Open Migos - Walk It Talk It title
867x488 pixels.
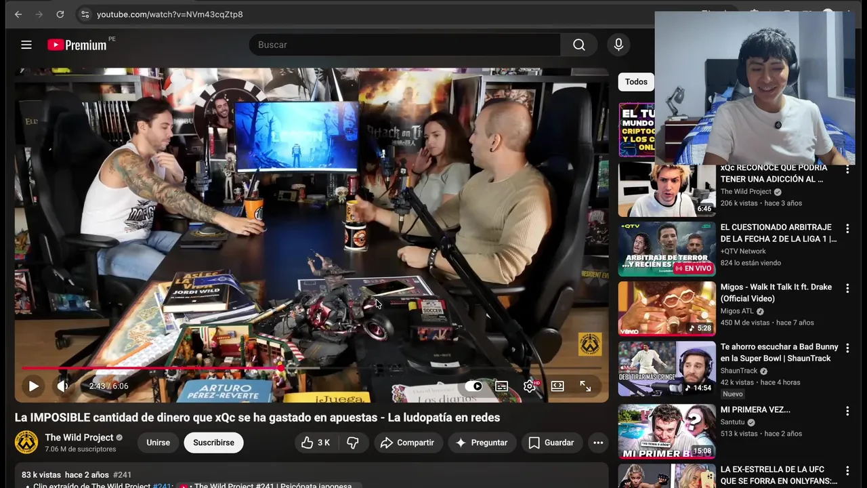[776, 293]
